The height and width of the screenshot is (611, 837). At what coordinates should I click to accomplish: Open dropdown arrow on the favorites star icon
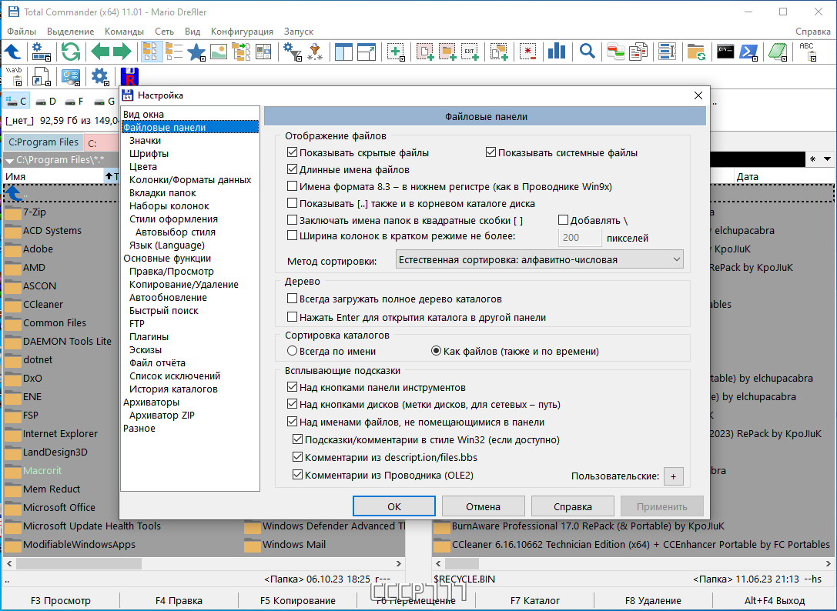click(x=203, y=58)
